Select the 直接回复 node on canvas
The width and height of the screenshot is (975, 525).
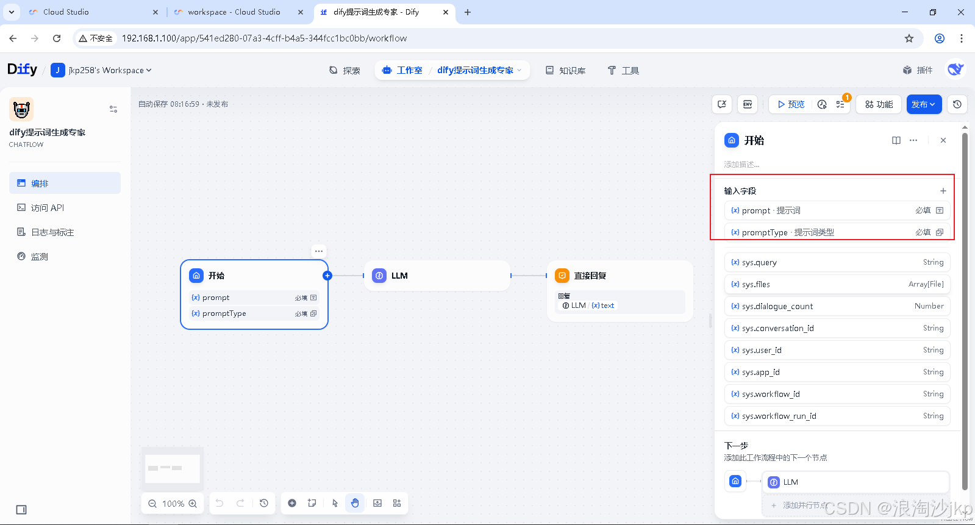tap(620, 291)
